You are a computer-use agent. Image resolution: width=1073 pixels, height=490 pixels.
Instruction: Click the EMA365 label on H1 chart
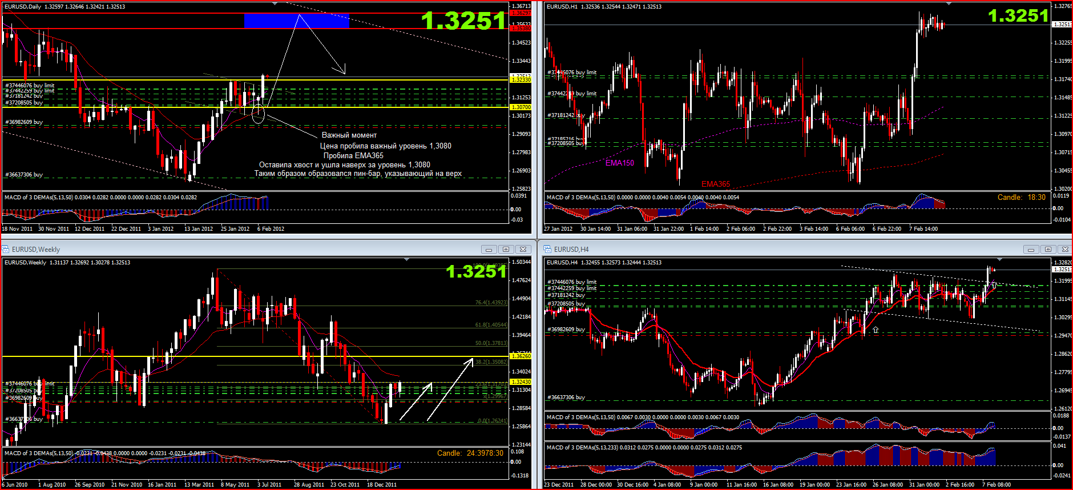click(716, 184)
